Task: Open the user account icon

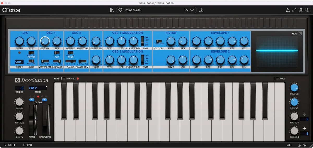Action: click(x=301, y=10)
